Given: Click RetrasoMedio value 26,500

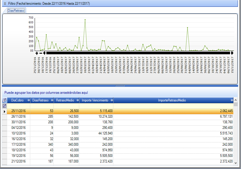Looking at the screenshot, I should click(74, 111).
